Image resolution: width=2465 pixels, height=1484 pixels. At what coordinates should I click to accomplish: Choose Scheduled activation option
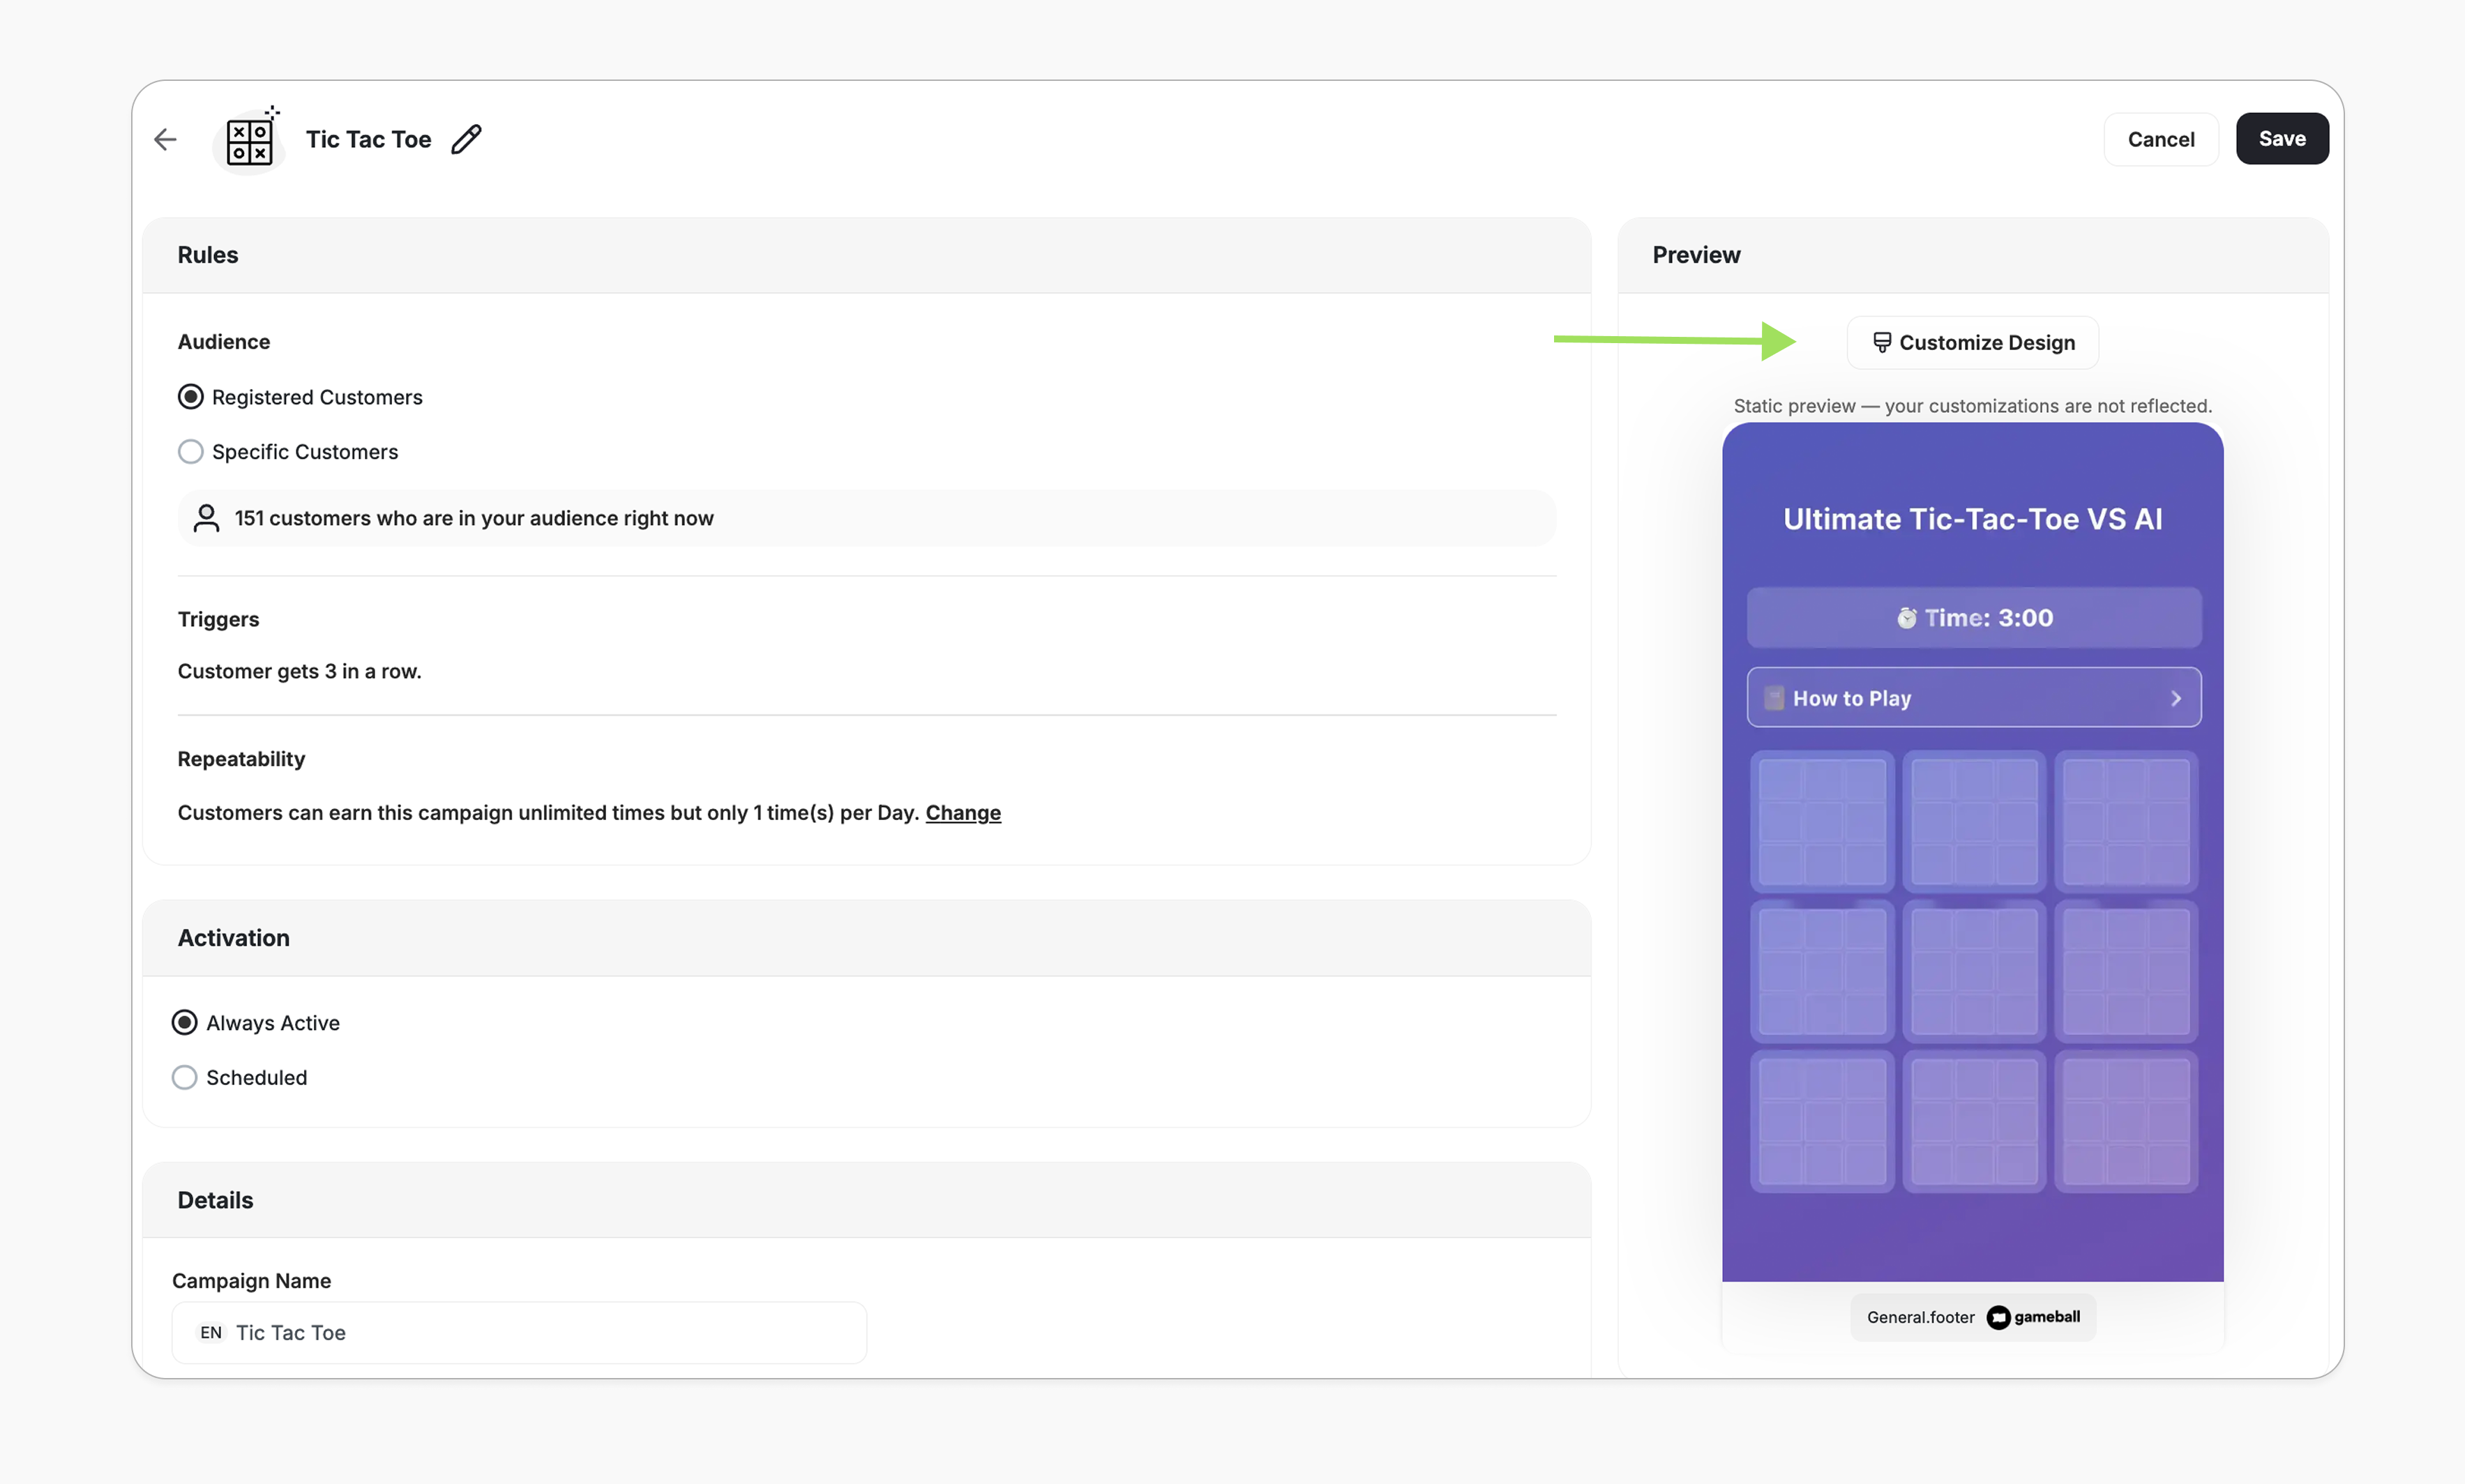click(184, 1077)
